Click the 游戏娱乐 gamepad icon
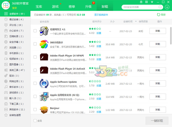 [x=6, y=93]
